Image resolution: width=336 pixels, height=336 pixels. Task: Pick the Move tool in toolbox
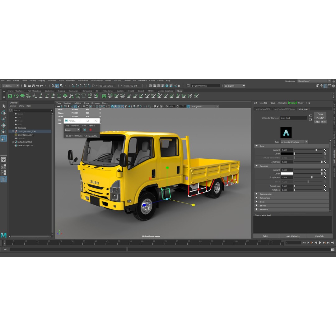pyautogui.click(x=4, y=125)
